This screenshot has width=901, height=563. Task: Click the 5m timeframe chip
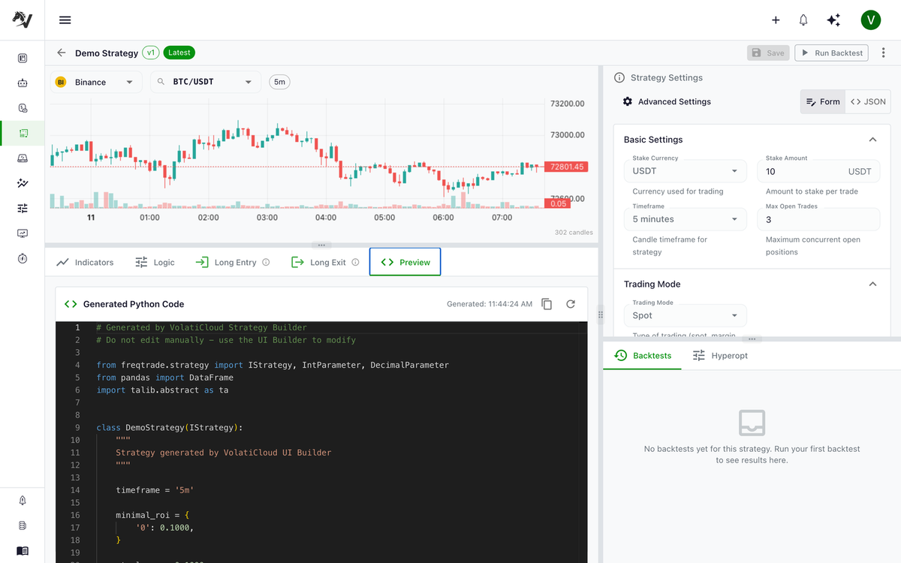pyautogui.click(x=279, y=82)
